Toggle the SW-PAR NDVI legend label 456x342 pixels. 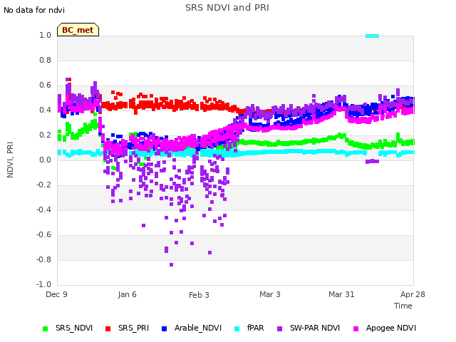click(x=315, y=328)
